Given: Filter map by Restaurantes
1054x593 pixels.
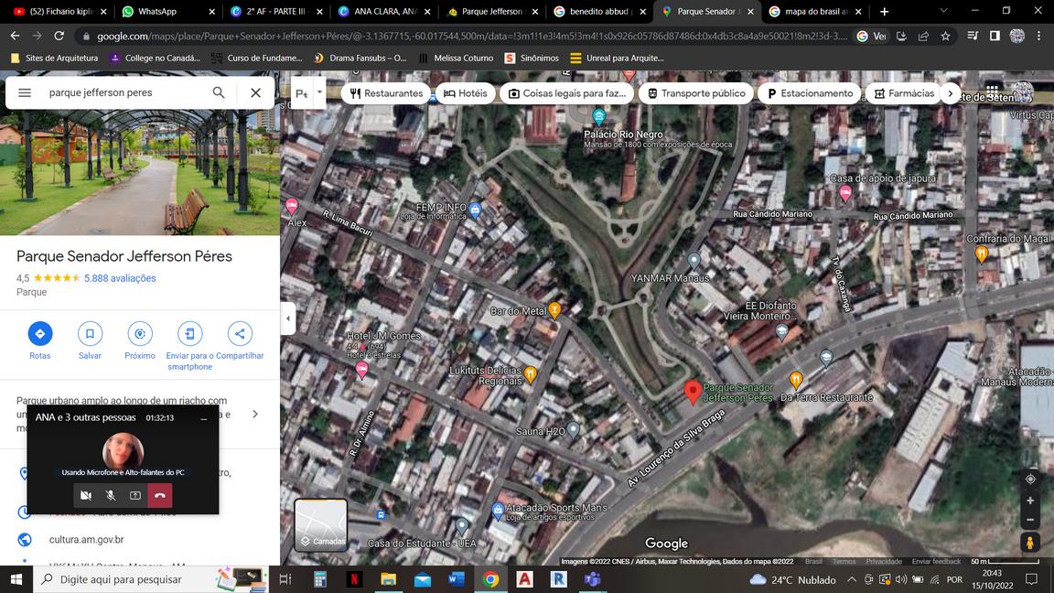Looking at the screenshot, I should pos(386,93).
